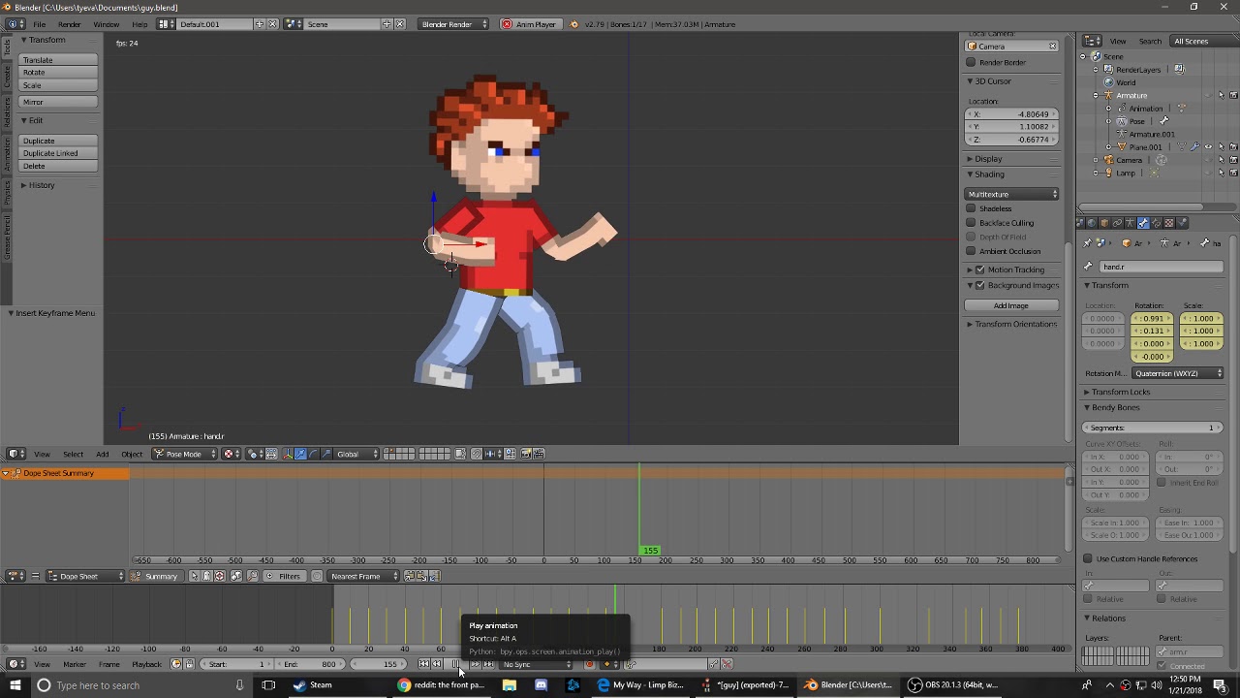Open the Render menu
The width and height of the screenshot is (1240, 698).
point(69,24)
